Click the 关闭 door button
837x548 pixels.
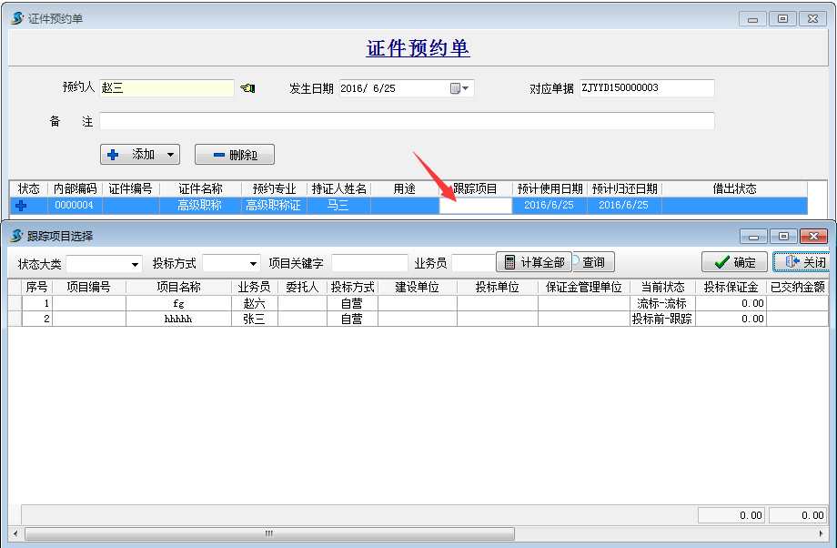pyautogui.click(x=801, y=262)
